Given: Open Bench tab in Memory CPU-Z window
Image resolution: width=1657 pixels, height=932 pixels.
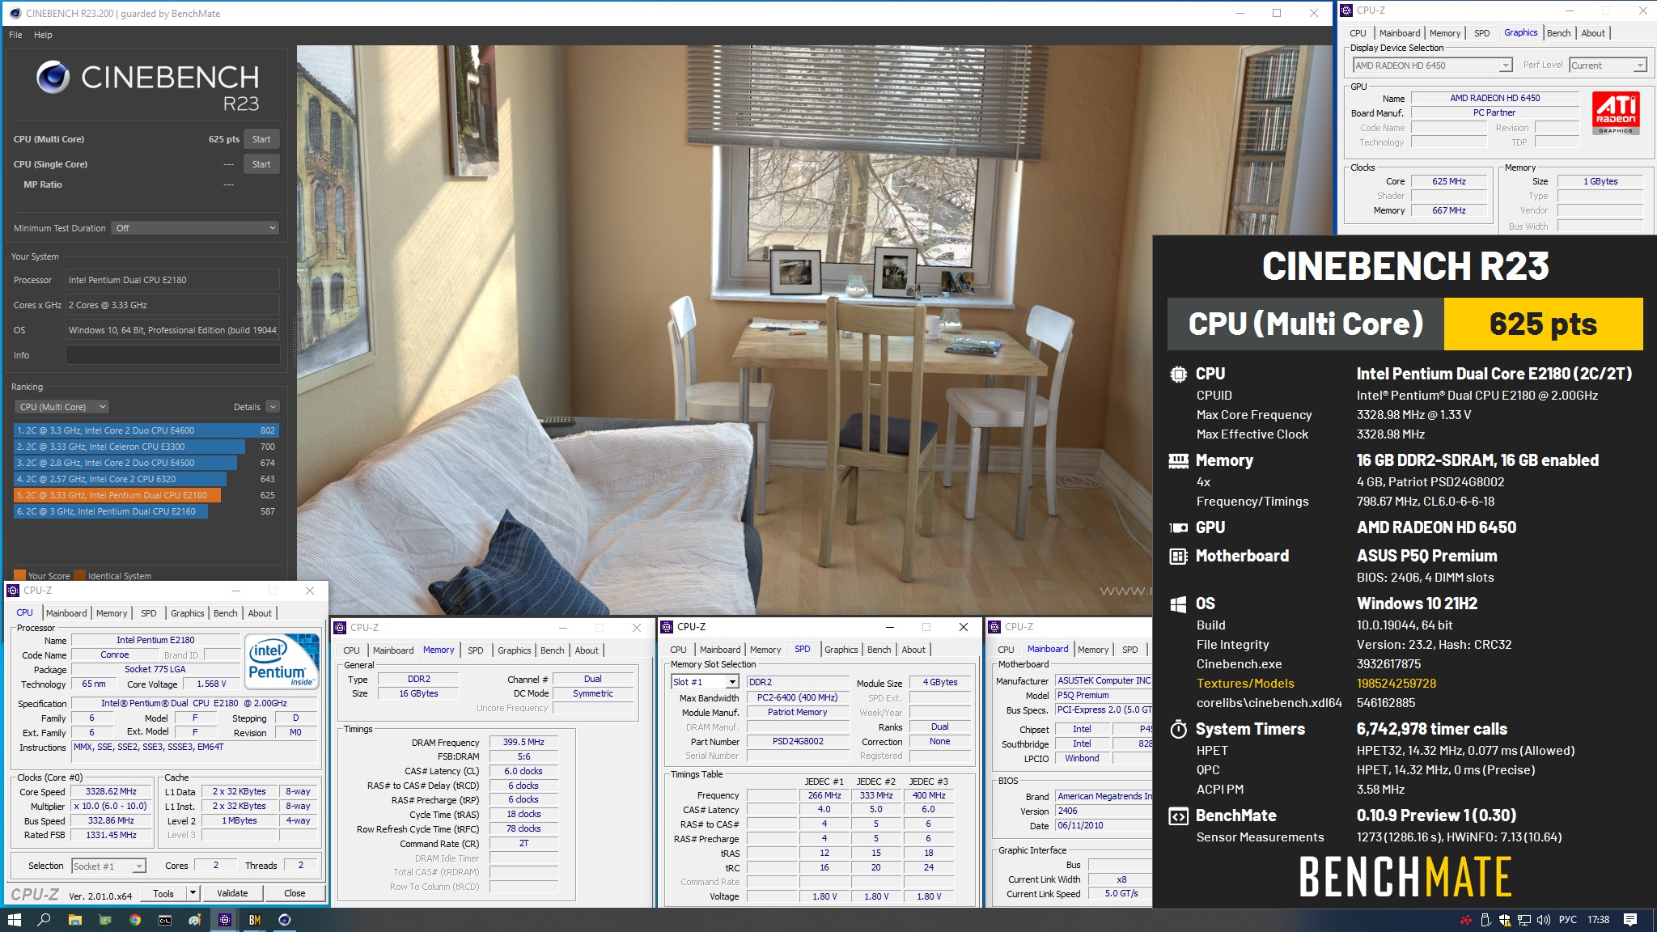Looking at the screenshot, I should point(552,650).
